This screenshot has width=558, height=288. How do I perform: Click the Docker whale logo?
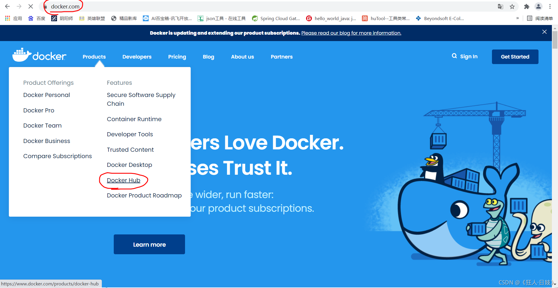coord(39,55)
